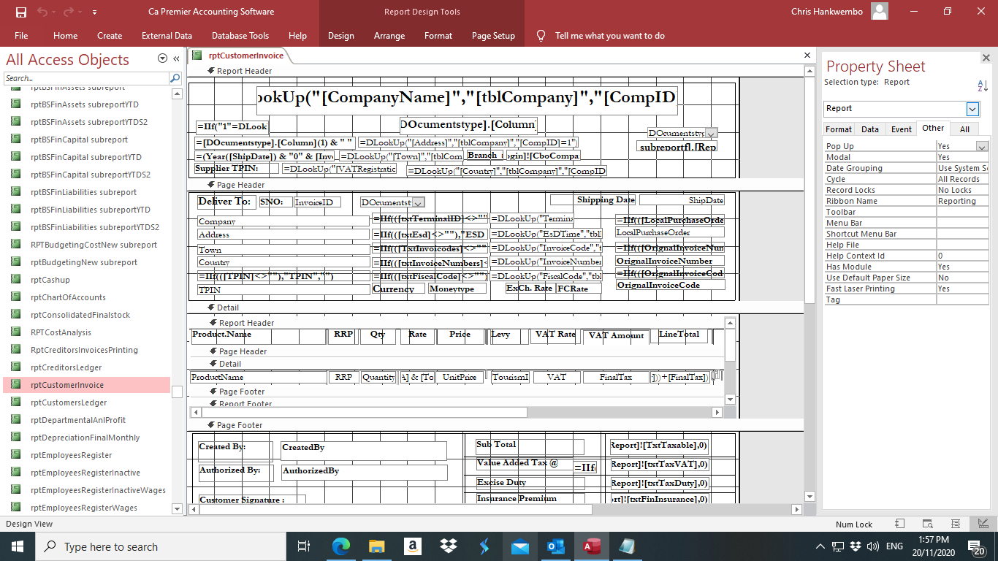Viewport: 998px width, 561px height.
Task: Open Print Preview from the status bar icon
Action: (928, 524)
